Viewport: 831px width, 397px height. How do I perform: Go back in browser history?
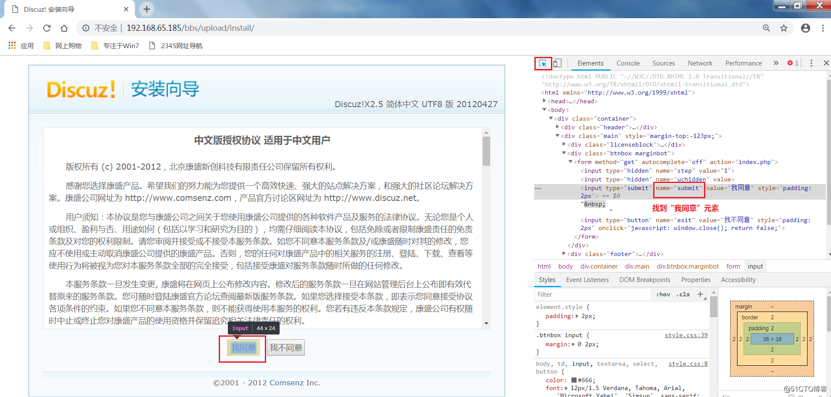click(x=12, y=28)
